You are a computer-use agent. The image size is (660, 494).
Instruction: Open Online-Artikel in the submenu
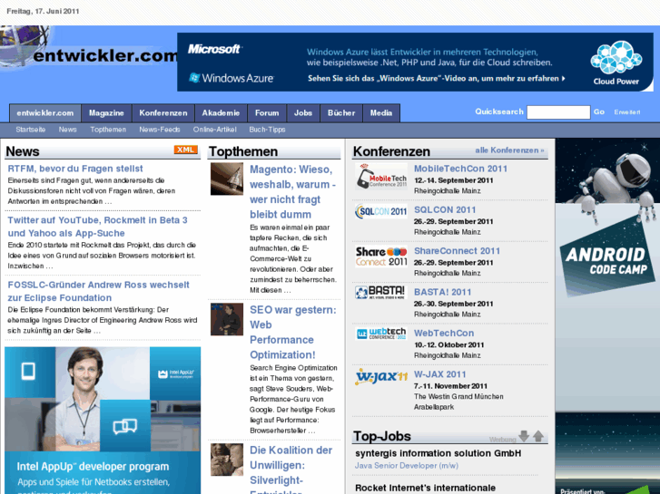[x=214, y=130]
